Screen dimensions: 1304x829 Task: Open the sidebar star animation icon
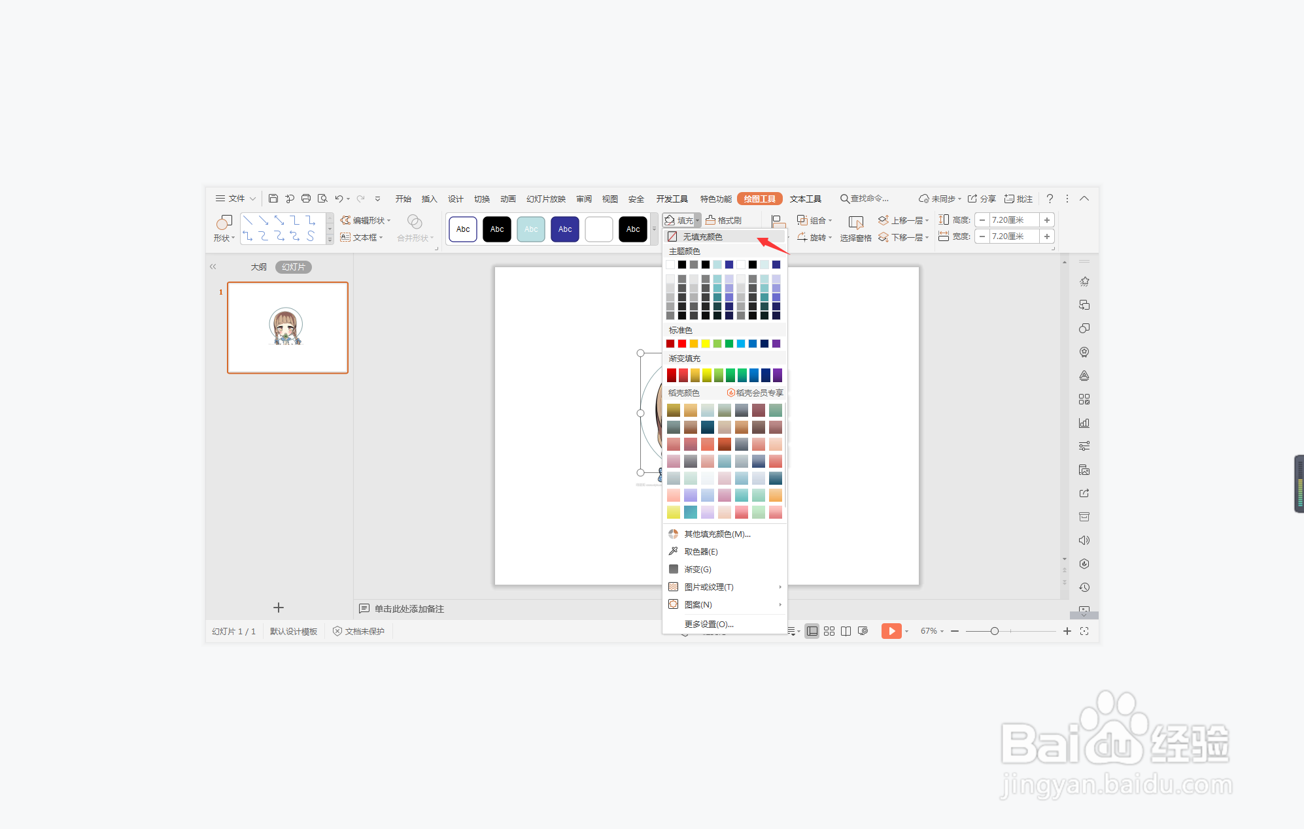pyautogui.click(x=1084, y=282)
